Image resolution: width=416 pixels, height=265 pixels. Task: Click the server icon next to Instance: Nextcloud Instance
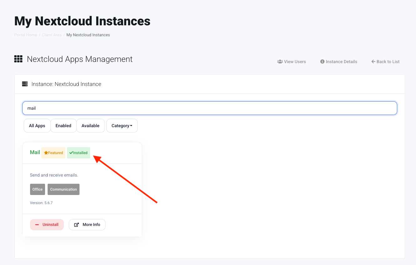click(25, 84)
